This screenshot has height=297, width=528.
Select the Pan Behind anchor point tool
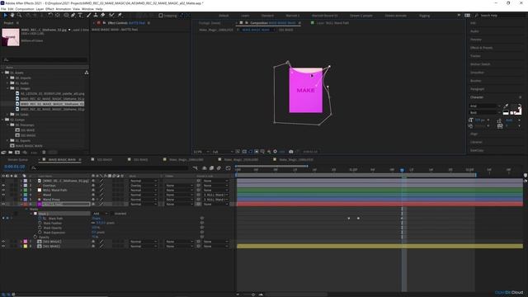click(x=58, y=15)
